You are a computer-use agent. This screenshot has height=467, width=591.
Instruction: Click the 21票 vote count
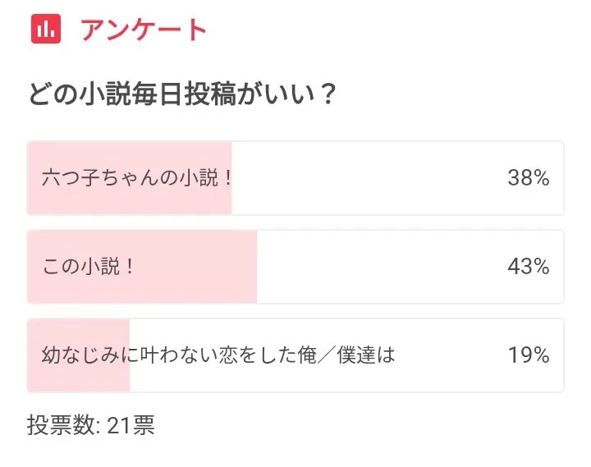coord(131,426)
